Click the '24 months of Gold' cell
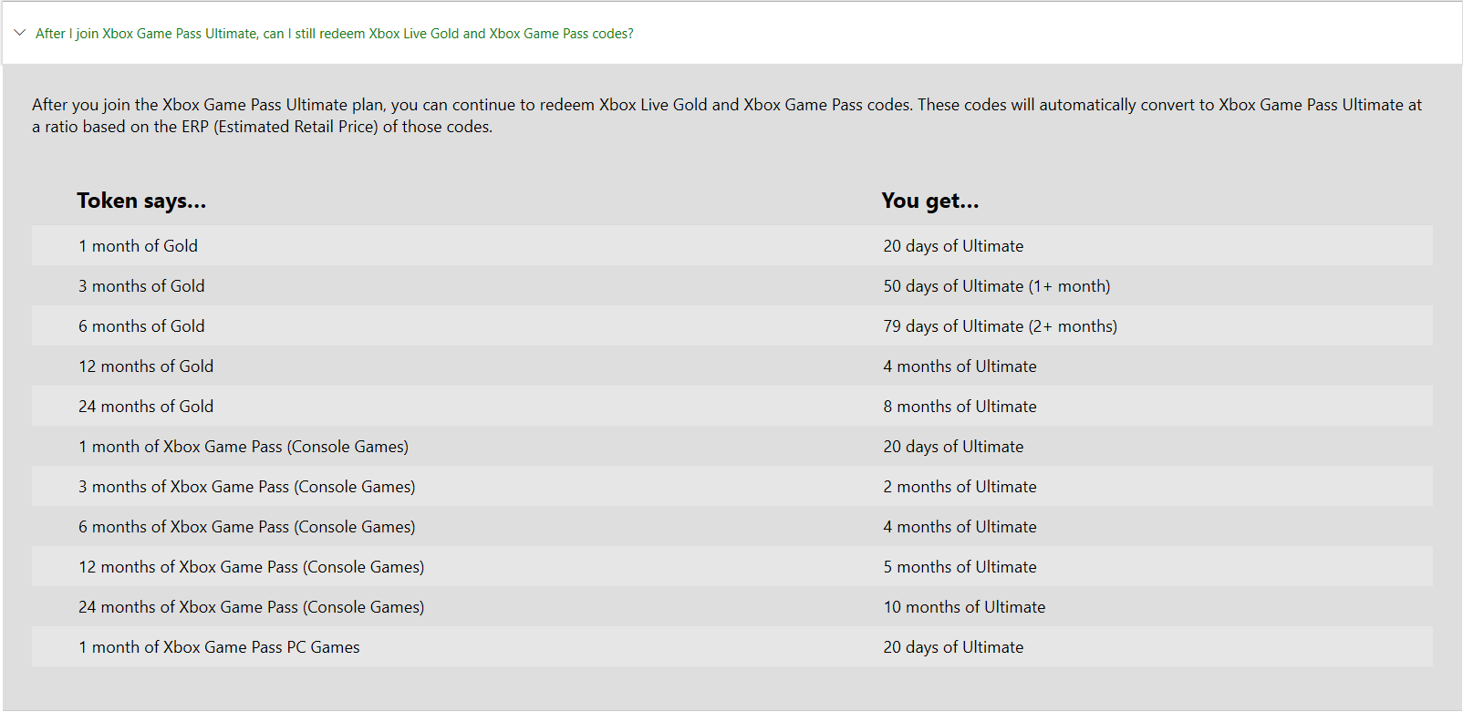The height and width of the screenshot is (712, 1463). pyautogui.click(x=146, y=407)
